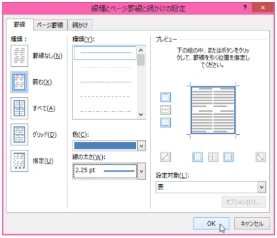The height and width of the screenshot is (238, 277).
Task: Select the 囲む (box) border setting icon
Action: point(19,82)
